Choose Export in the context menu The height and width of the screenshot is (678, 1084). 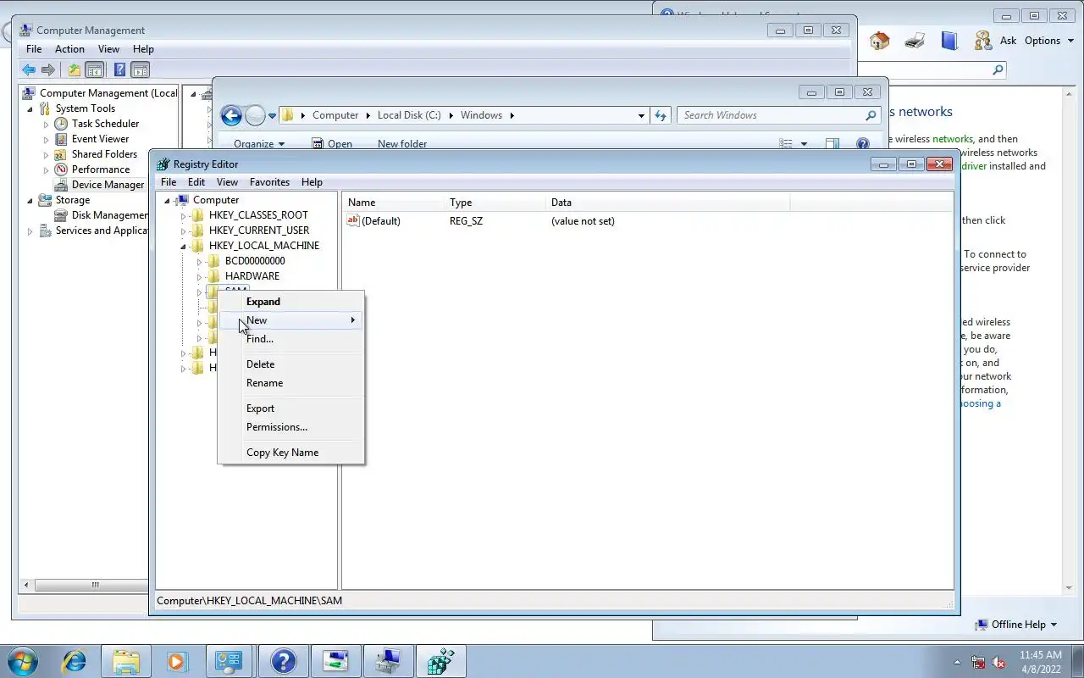coord(291,408)
